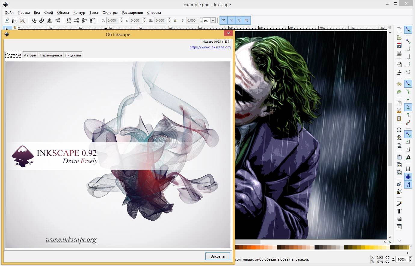Viewport: 415px width, 266px height.
Task: Click the Export icon
Action: [399, 72]
